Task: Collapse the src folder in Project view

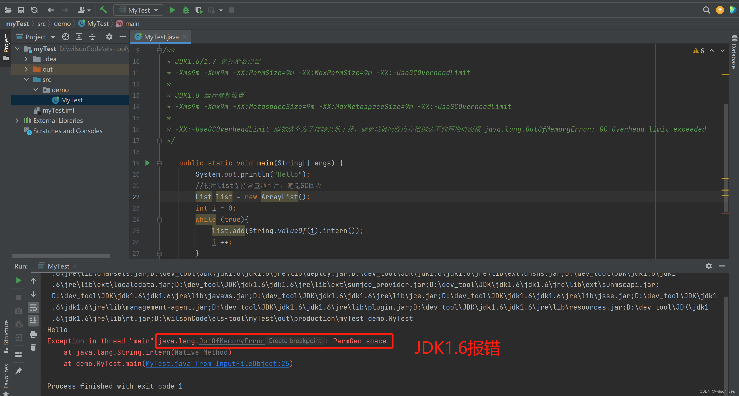Action: 26,80
